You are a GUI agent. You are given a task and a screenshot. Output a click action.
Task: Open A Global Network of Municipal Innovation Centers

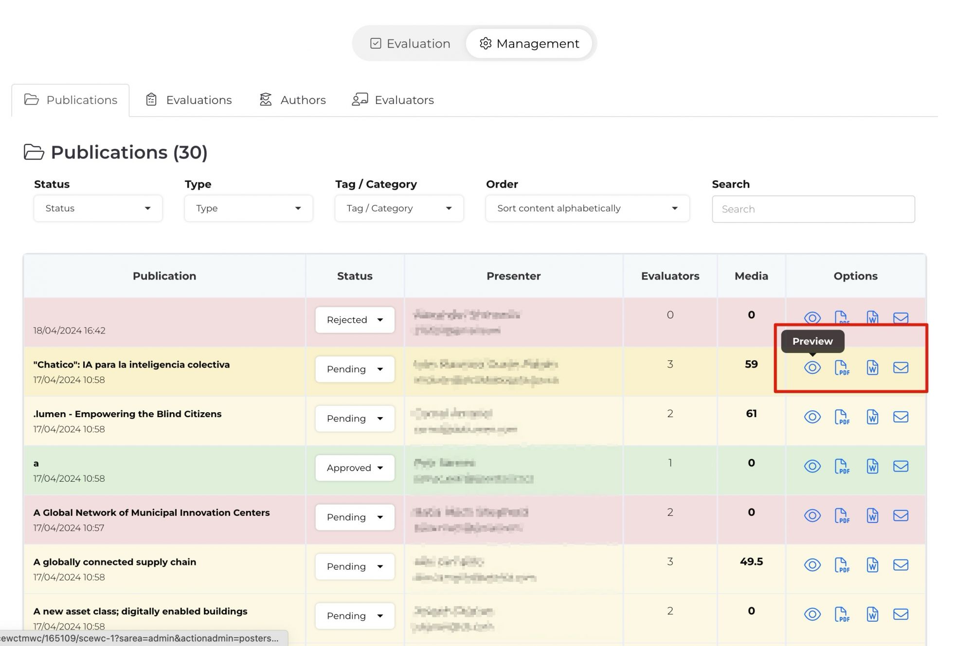[x=151, y=513]
